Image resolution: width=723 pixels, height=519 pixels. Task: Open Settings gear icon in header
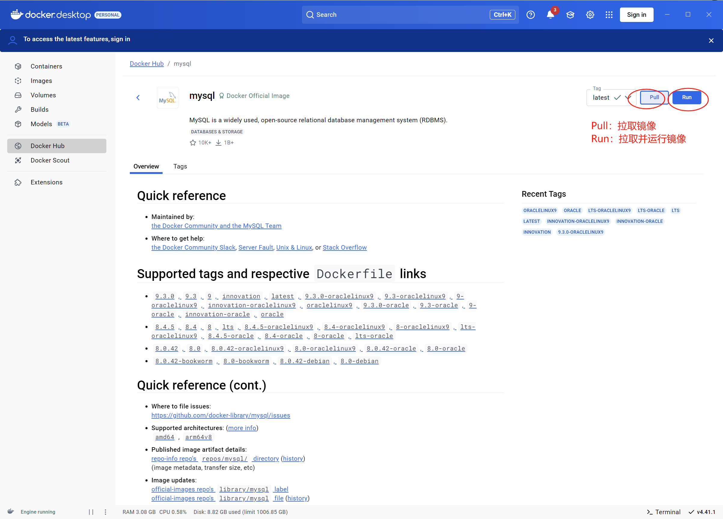tap(590, 15)
